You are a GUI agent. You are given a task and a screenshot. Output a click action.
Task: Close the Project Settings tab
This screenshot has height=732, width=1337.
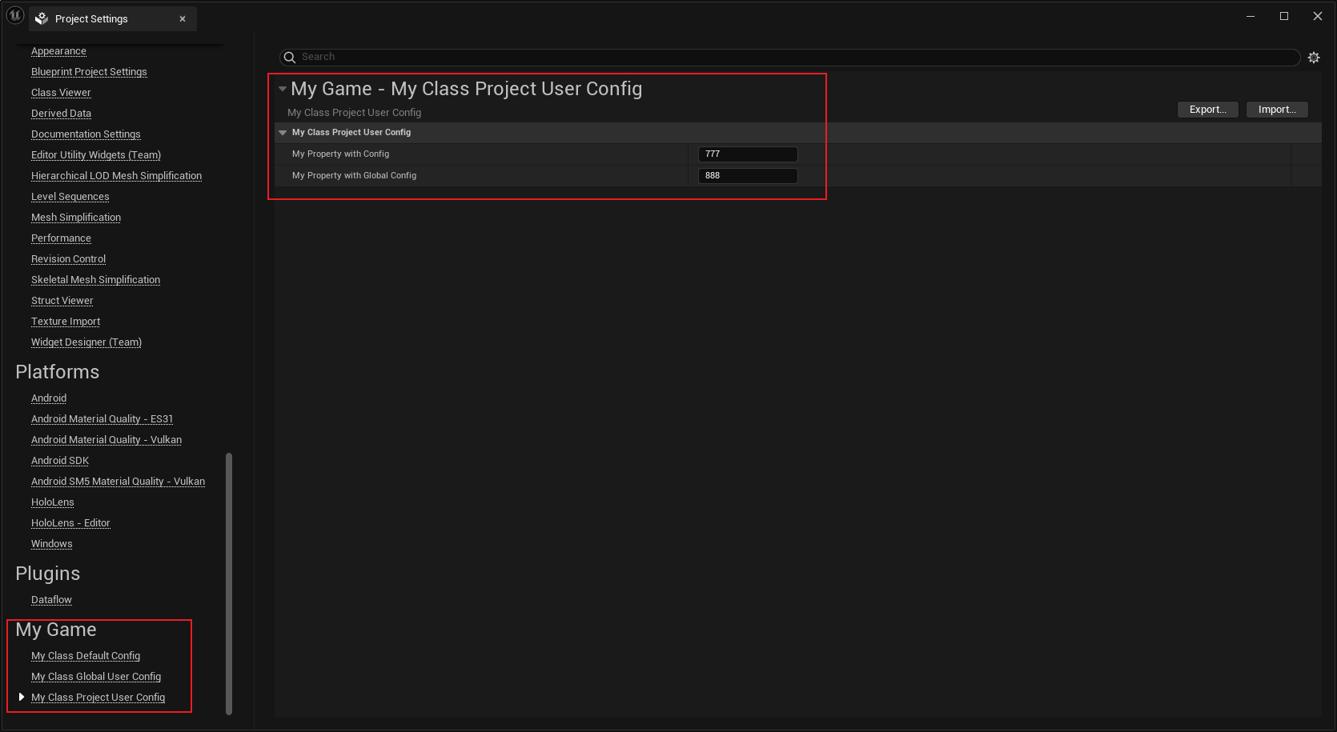pos(183,19)
